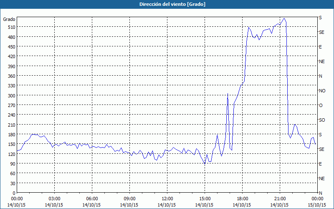Click the 240 value on the left axis

(12, 115)
